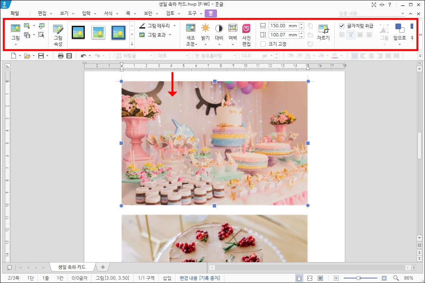This screenshot has height=283, width=425.
Task: Collapse the ribbon with the up caret
Action: point(411,14)
